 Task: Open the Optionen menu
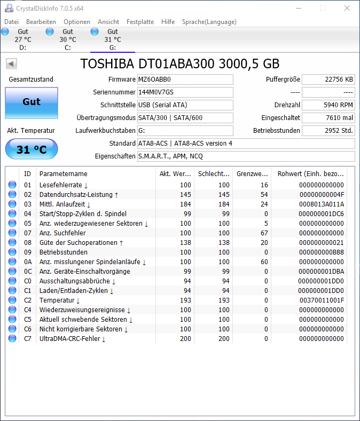coord(77,22)
